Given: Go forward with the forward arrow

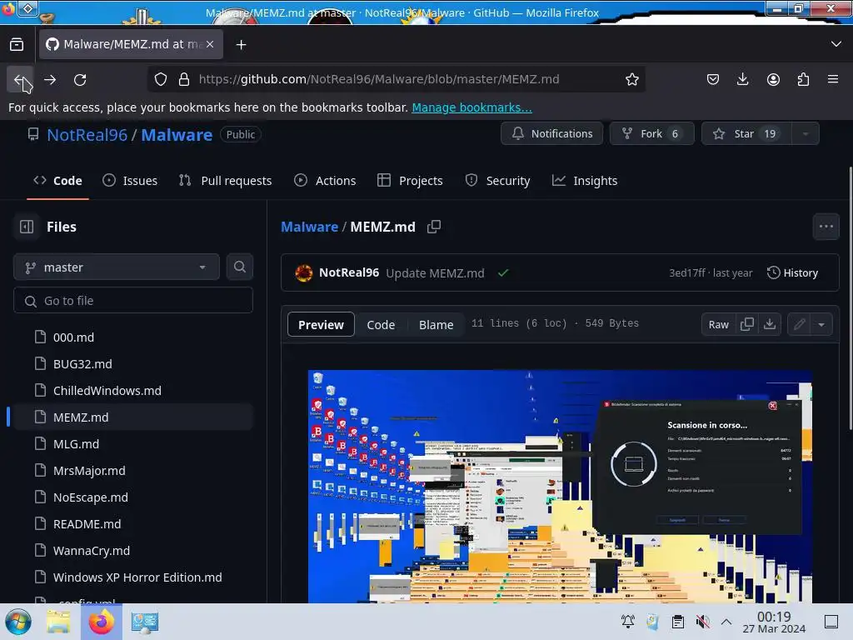Looking at the screenshot, I should pos(50,80).
